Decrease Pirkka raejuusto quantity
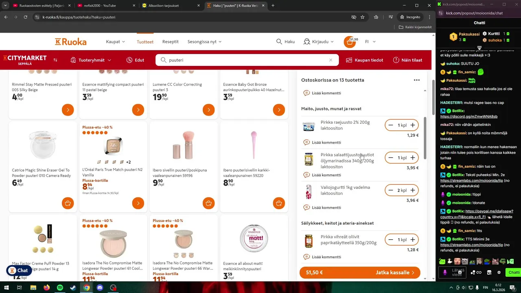The width and height of the screenshot is (521, 293). click(391, 125)
